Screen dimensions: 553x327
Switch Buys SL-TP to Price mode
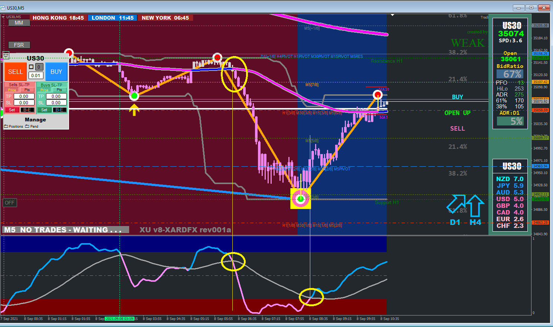(45, 90)
